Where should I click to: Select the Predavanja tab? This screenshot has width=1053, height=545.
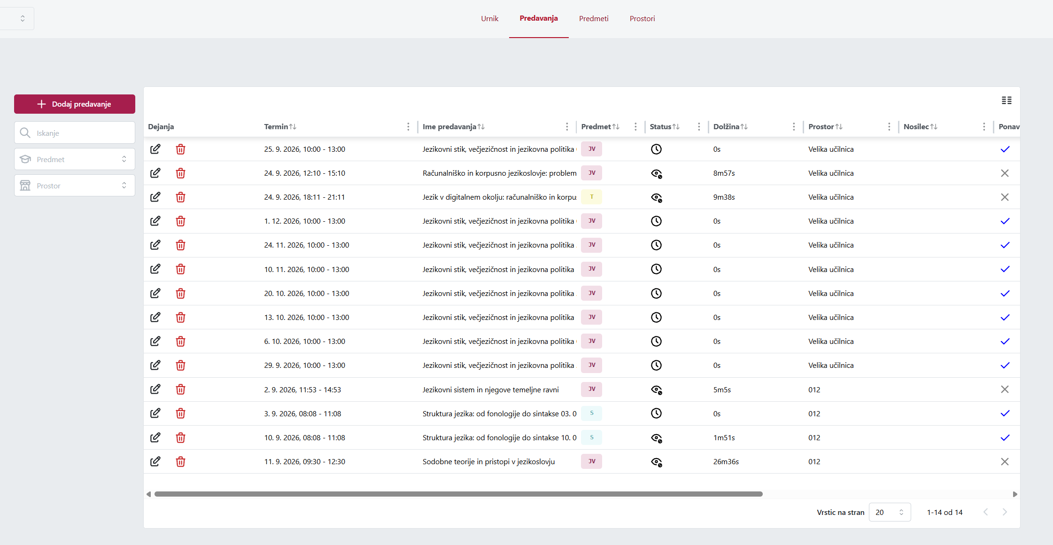[x=539, y=18]
